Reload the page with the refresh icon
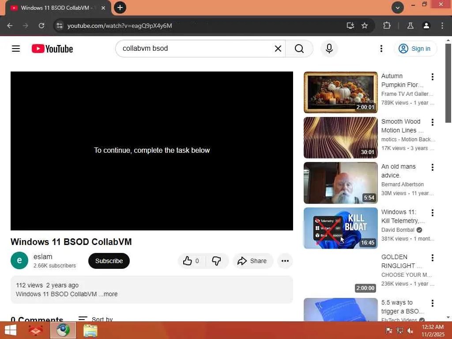This screenshot has width=452, height=339. coord(41,26)
